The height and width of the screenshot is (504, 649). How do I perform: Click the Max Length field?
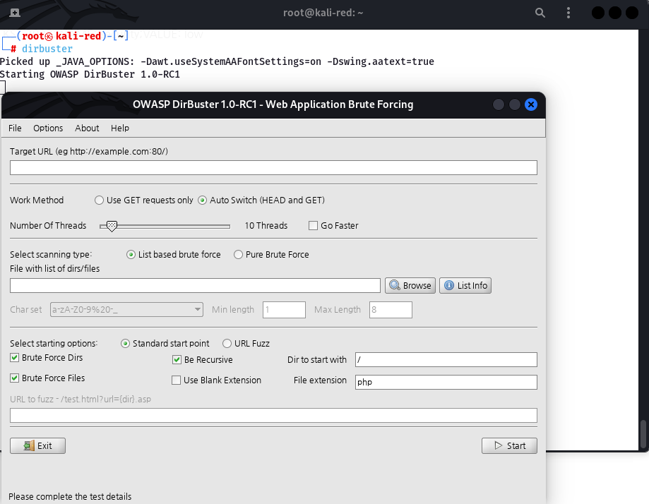391,310
